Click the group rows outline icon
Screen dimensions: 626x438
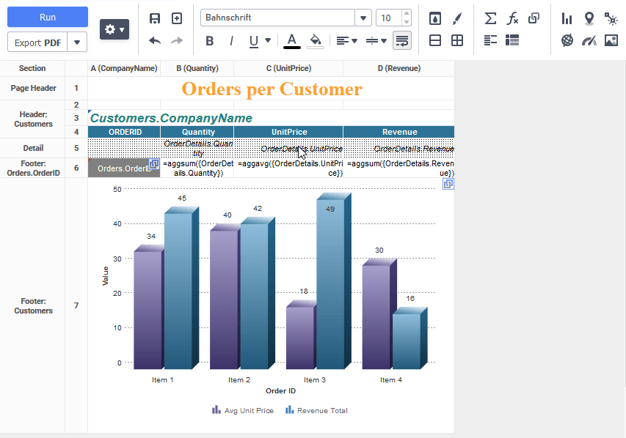click(x=490, y=40)
